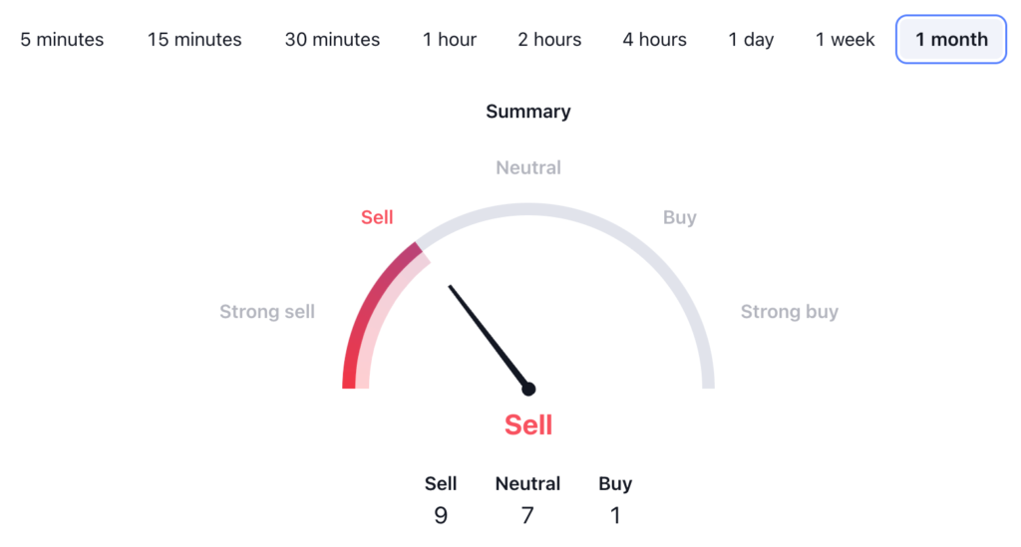This screenshot has height=547, width=1021.
Task: Open the 1 hour timeframe
Action: click(449, 40)
